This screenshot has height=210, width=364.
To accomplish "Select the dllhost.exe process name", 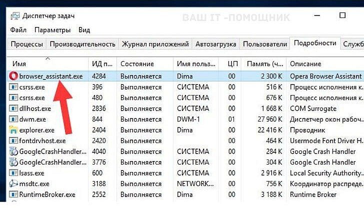I will pos(35,108).
